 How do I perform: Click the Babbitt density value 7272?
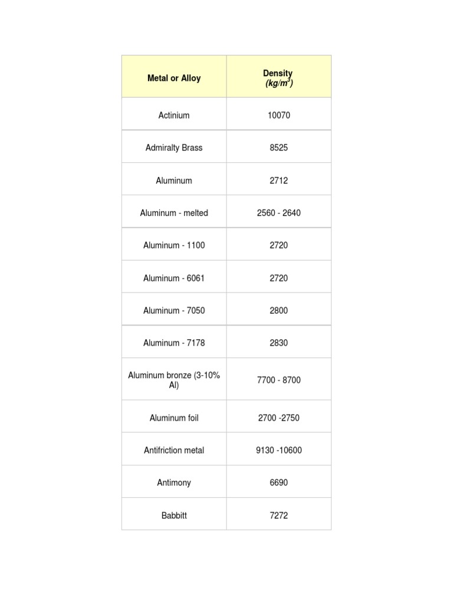click(x=278, y=515)
